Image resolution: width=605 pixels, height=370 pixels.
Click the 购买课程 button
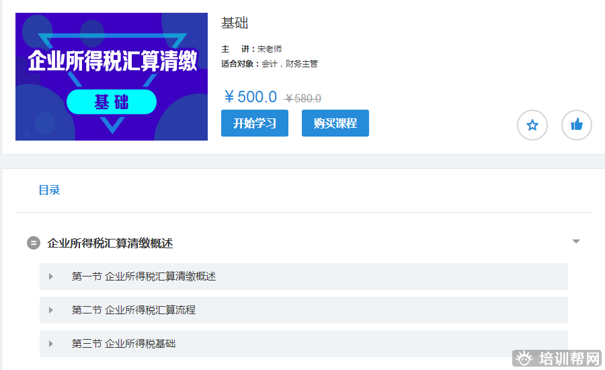coord(335,123)
